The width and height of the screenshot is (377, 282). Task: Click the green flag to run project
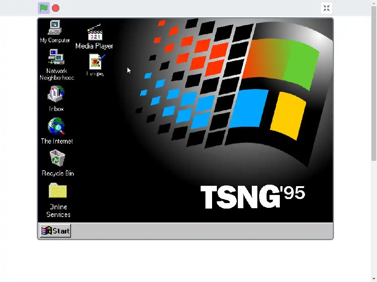coord(44,8)
